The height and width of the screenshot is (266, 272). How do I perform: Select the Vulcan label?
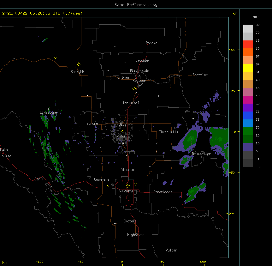click(x=171, y=250)
